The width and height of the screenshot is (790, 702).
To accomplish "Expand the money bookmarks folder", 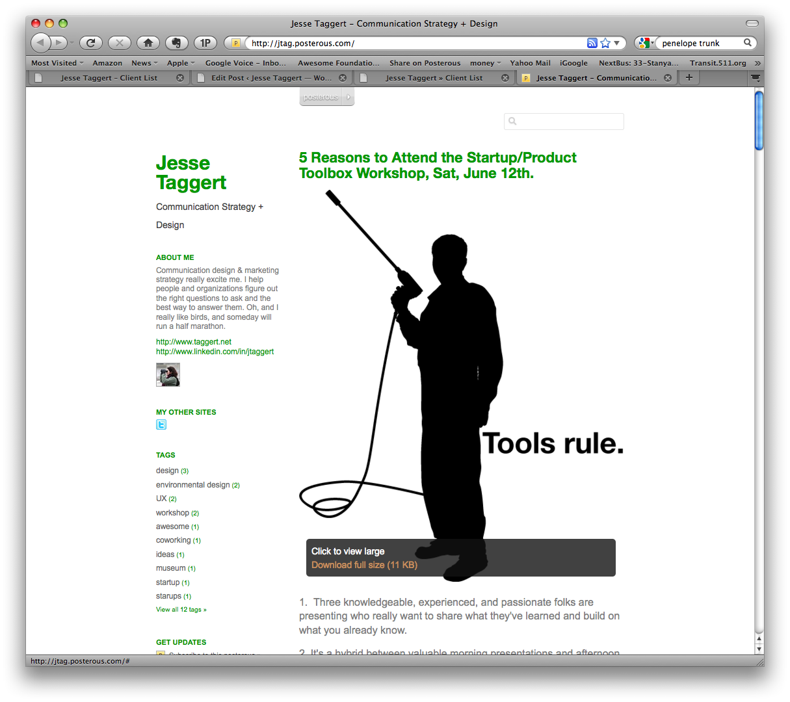I will 485,63.
